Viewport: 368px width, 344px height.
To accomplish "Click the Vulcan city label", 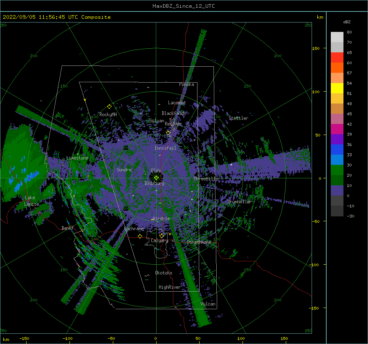I will click(x=208, y=304).
